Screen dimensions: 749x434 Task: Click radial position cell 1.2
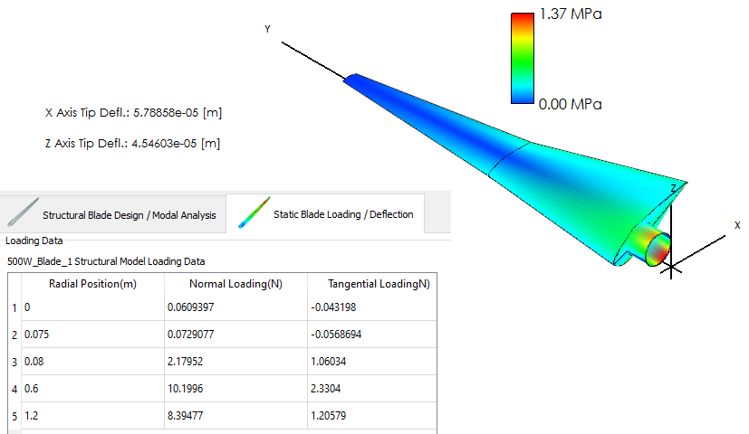coord(92,416)
